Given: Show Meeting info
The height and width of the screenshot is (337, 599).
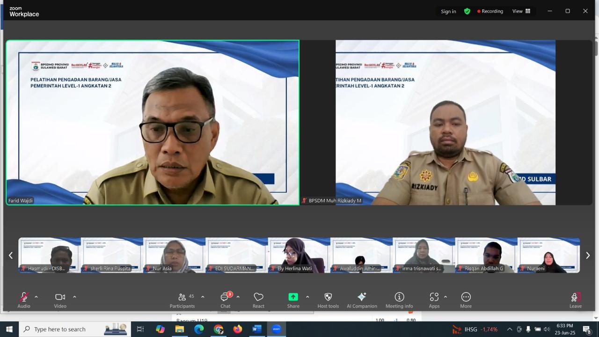Looking at the screenshot, I should [399, 300].
